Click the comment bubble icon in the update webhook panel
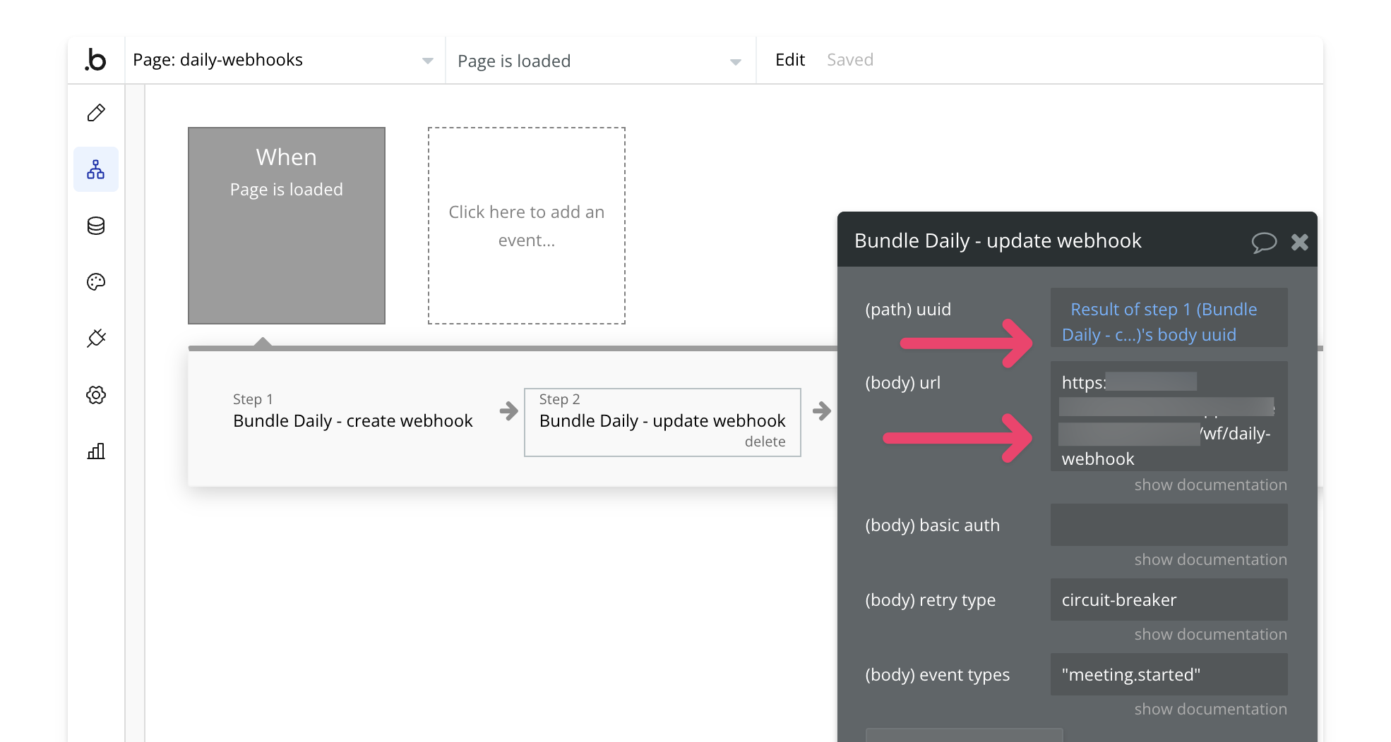Viewport: 1391px width, 742px height. coord(1264,242)
